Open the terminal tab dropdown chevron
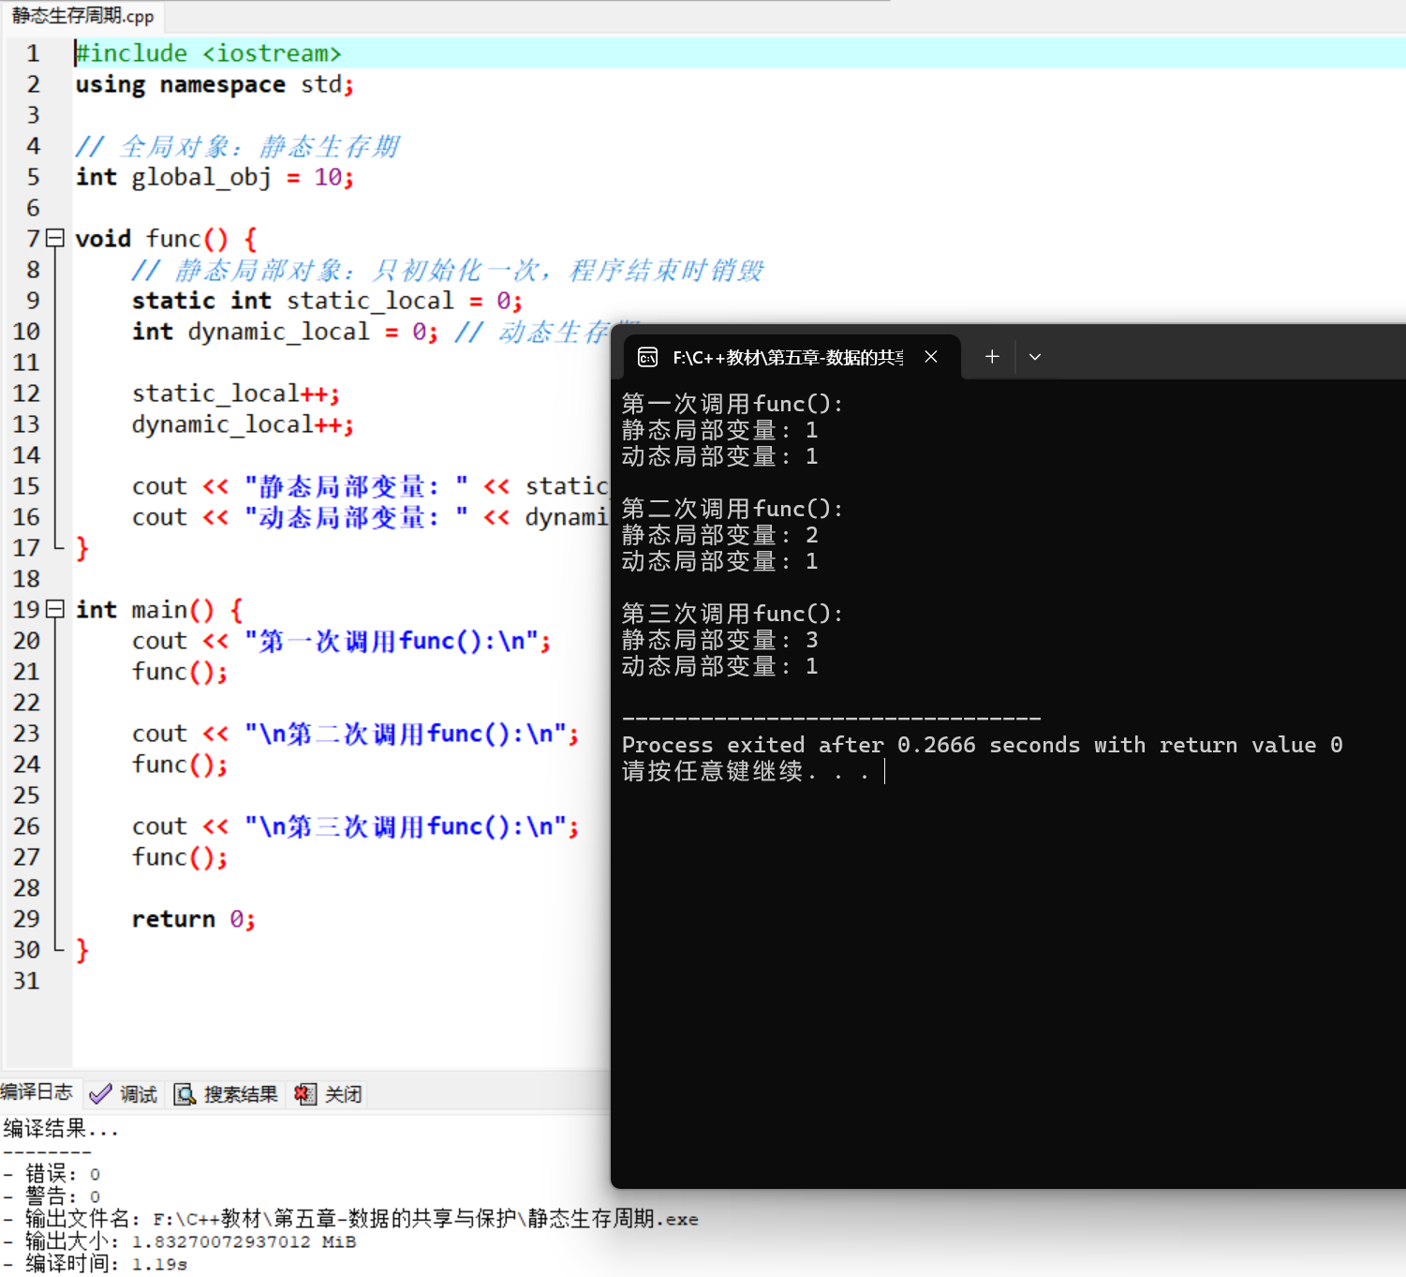Viewport: 1406px width, 1277px height. click(1035, 357)
